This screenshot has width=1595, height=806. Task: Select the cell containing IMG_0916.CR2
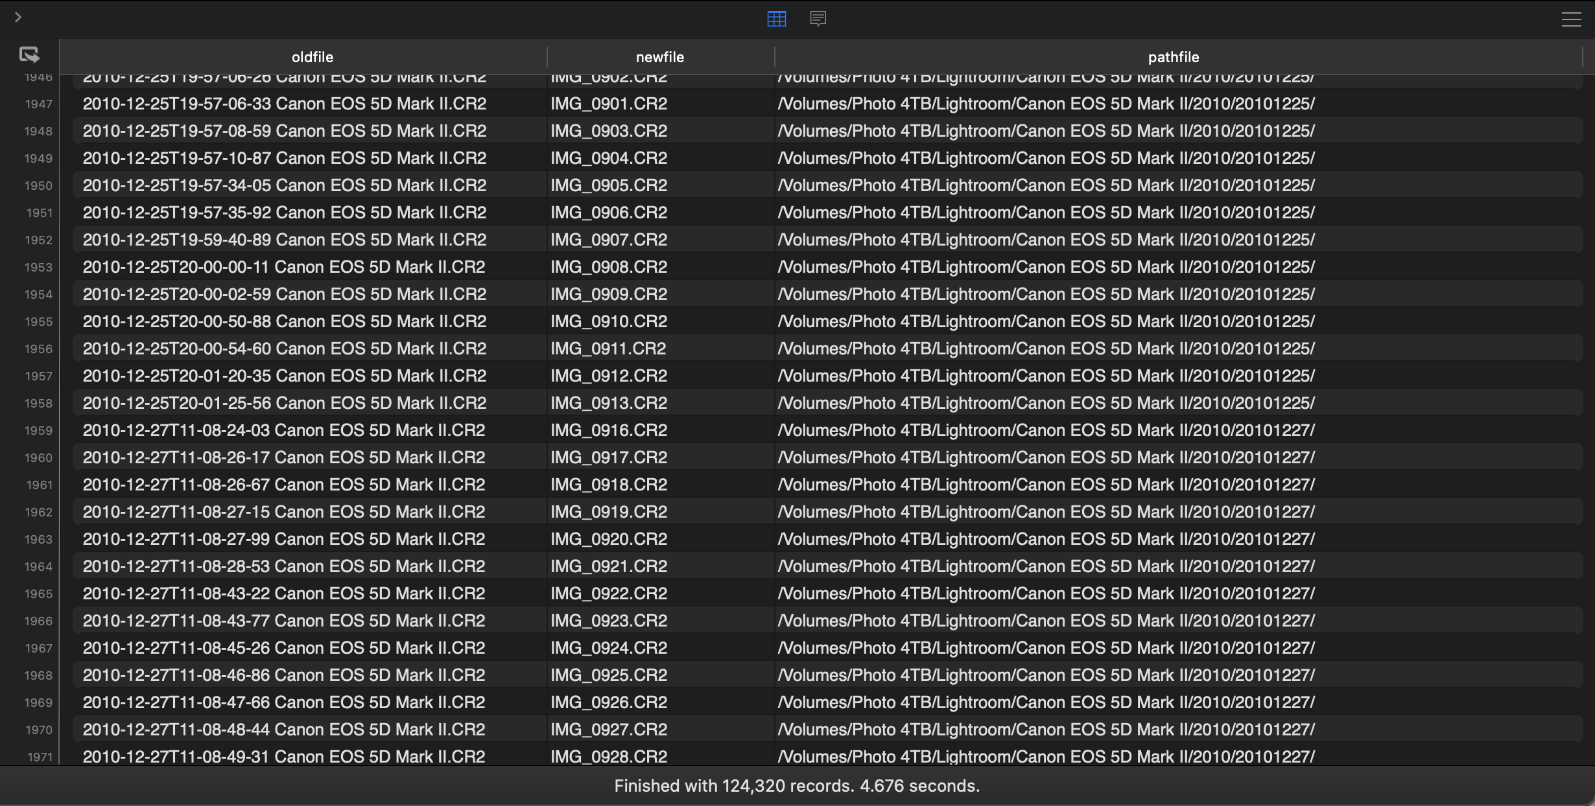coord(608,430)
